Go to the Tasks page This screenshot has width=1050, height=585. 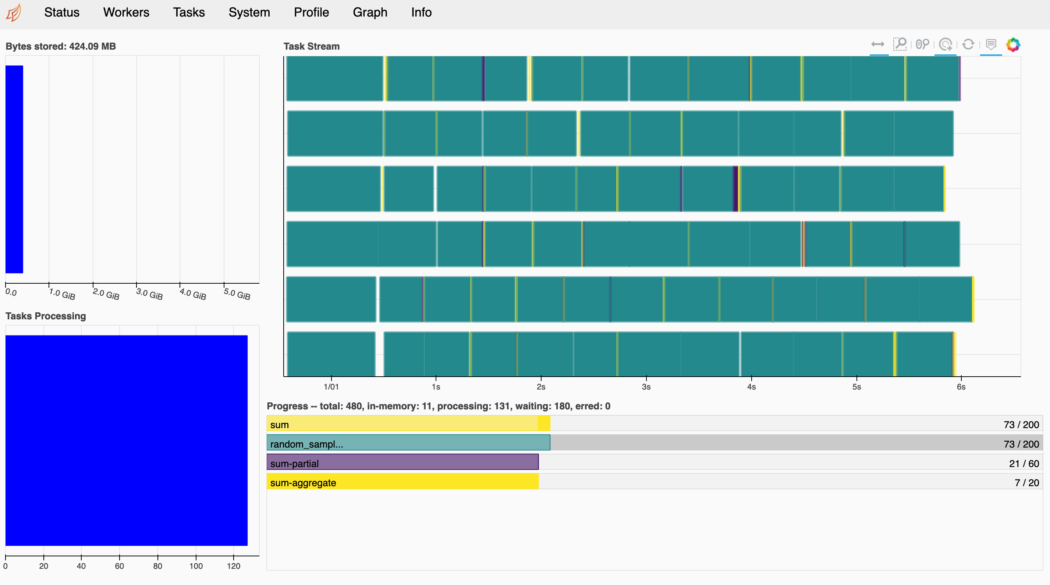click(189, 12)
